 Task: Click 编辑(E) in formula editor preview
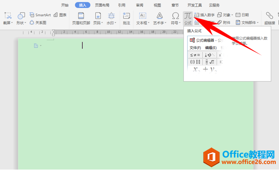(211, 48)
